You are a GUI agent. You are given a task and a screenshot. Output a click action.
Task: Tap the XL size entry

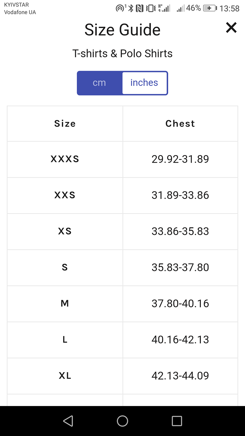click(65, 376)
